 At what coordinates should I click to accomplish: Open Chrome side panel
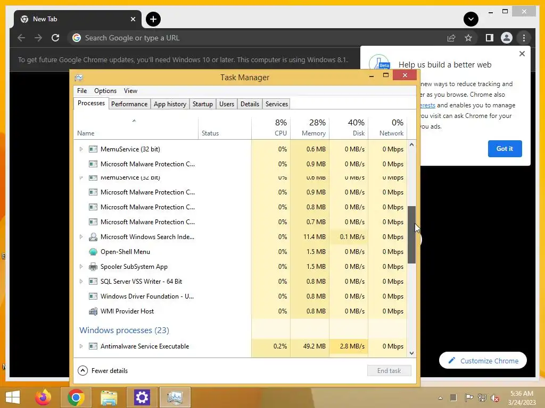click(490, 38)
